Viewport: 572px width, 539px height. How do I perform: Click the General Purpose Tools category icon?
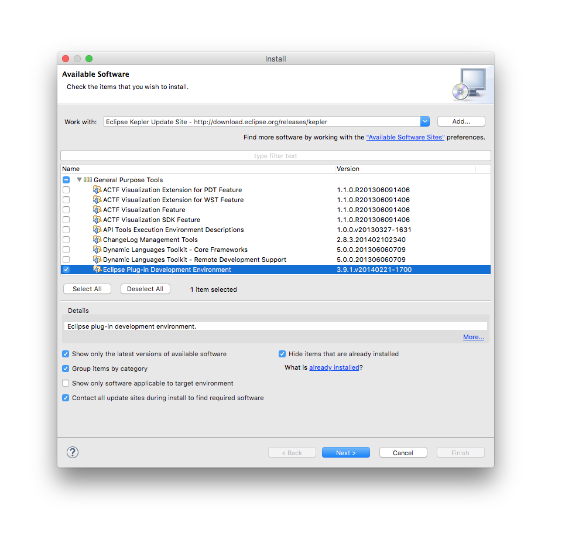click(x=88, y=179)
